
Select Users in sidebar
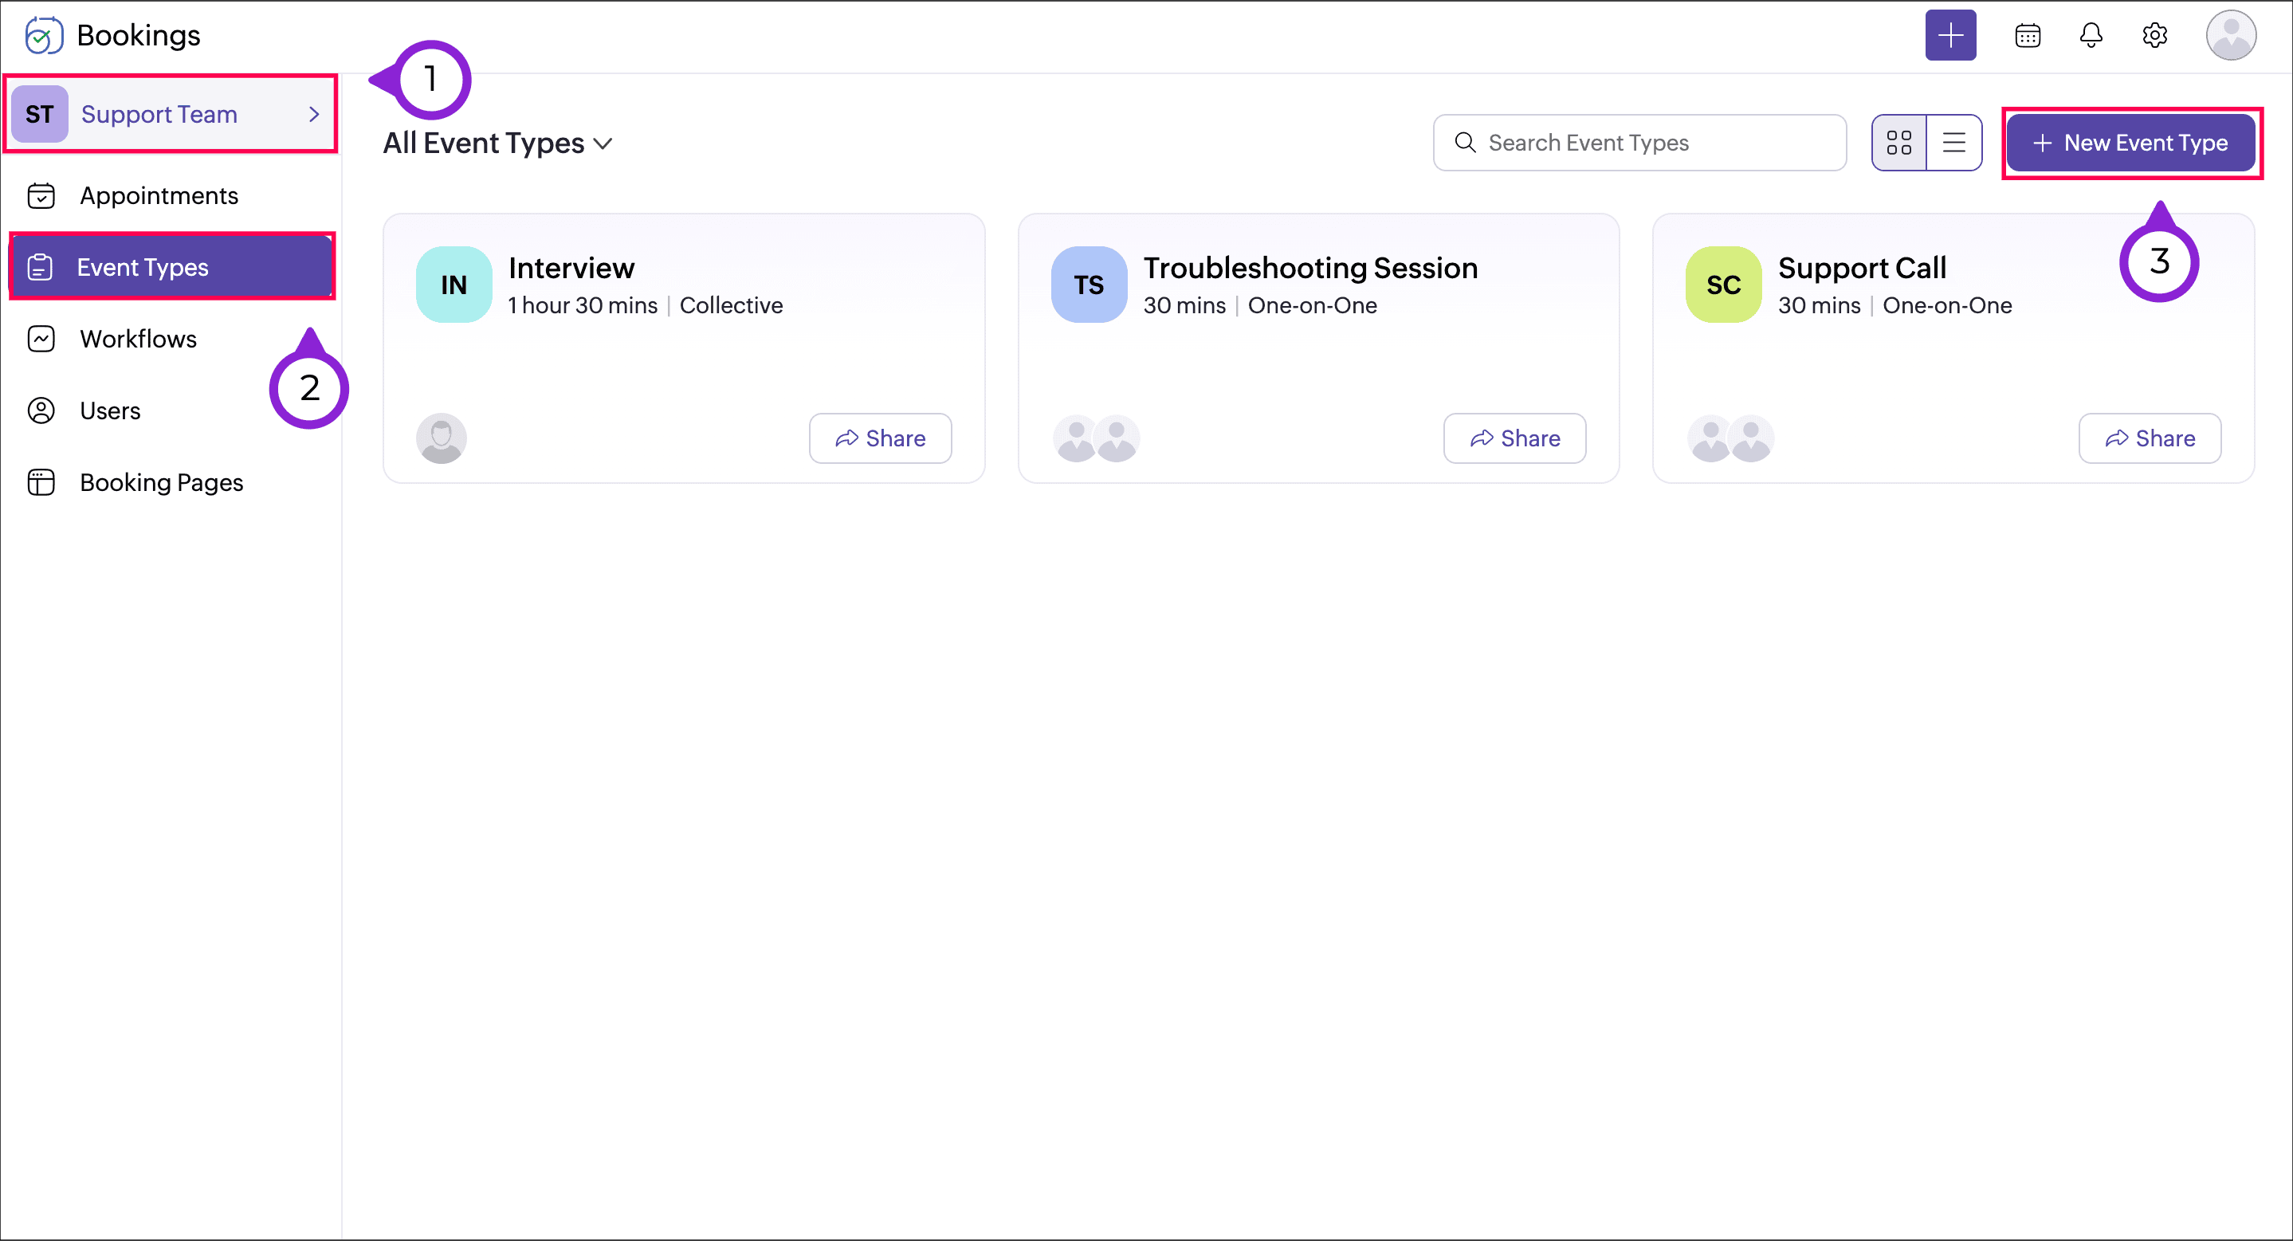point(109,410)
